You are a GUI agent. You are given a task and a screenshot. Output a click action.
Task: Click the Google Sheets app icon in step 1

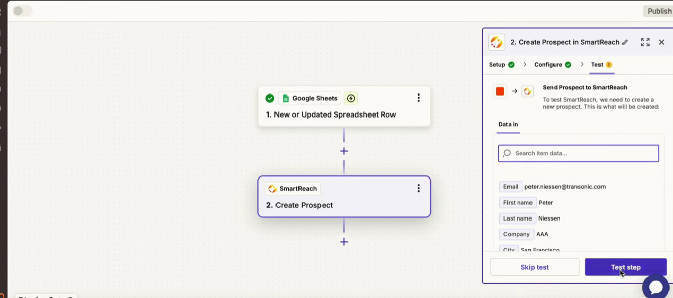(286, 98)
